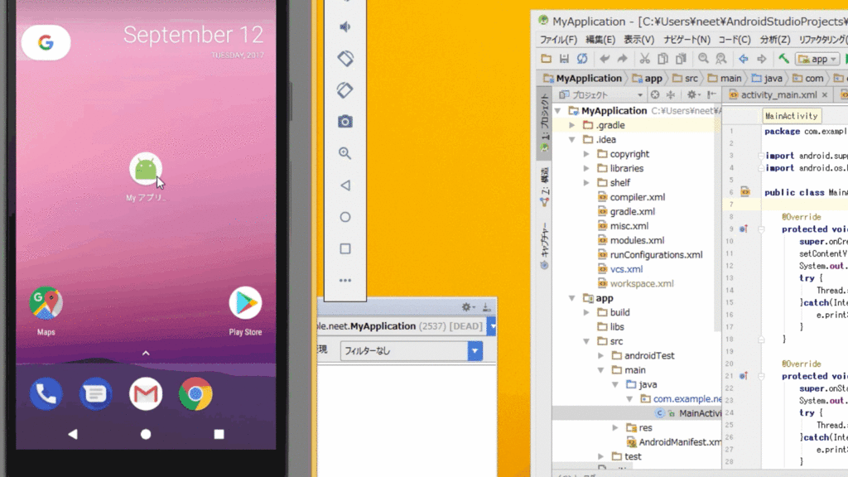848x477 pixels.
Task: Open the 分析(Z) menu
Action: coord(775,40)
